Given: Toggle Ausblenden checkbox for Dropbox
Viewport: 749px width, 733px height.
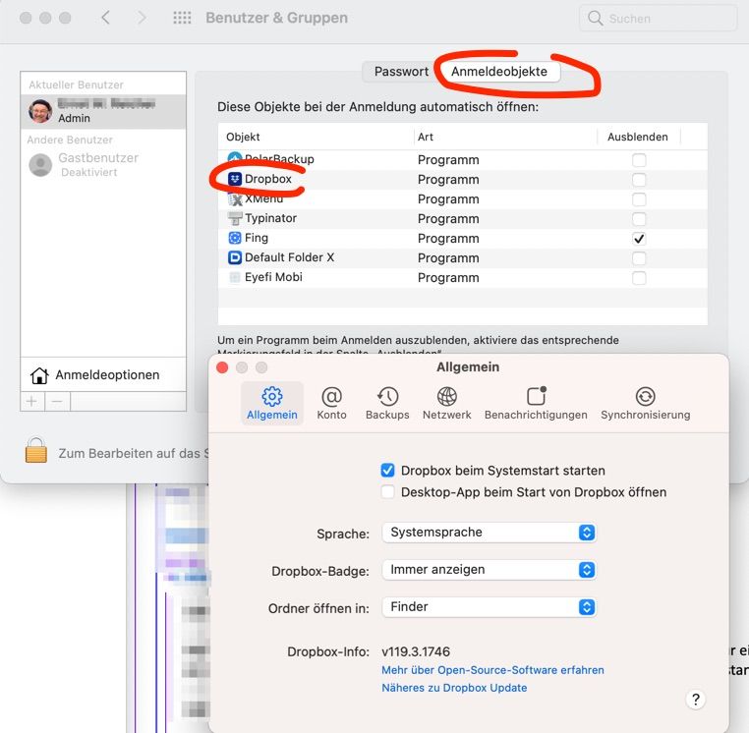Looking at the screenshot, I should click(x=639, y=180).
